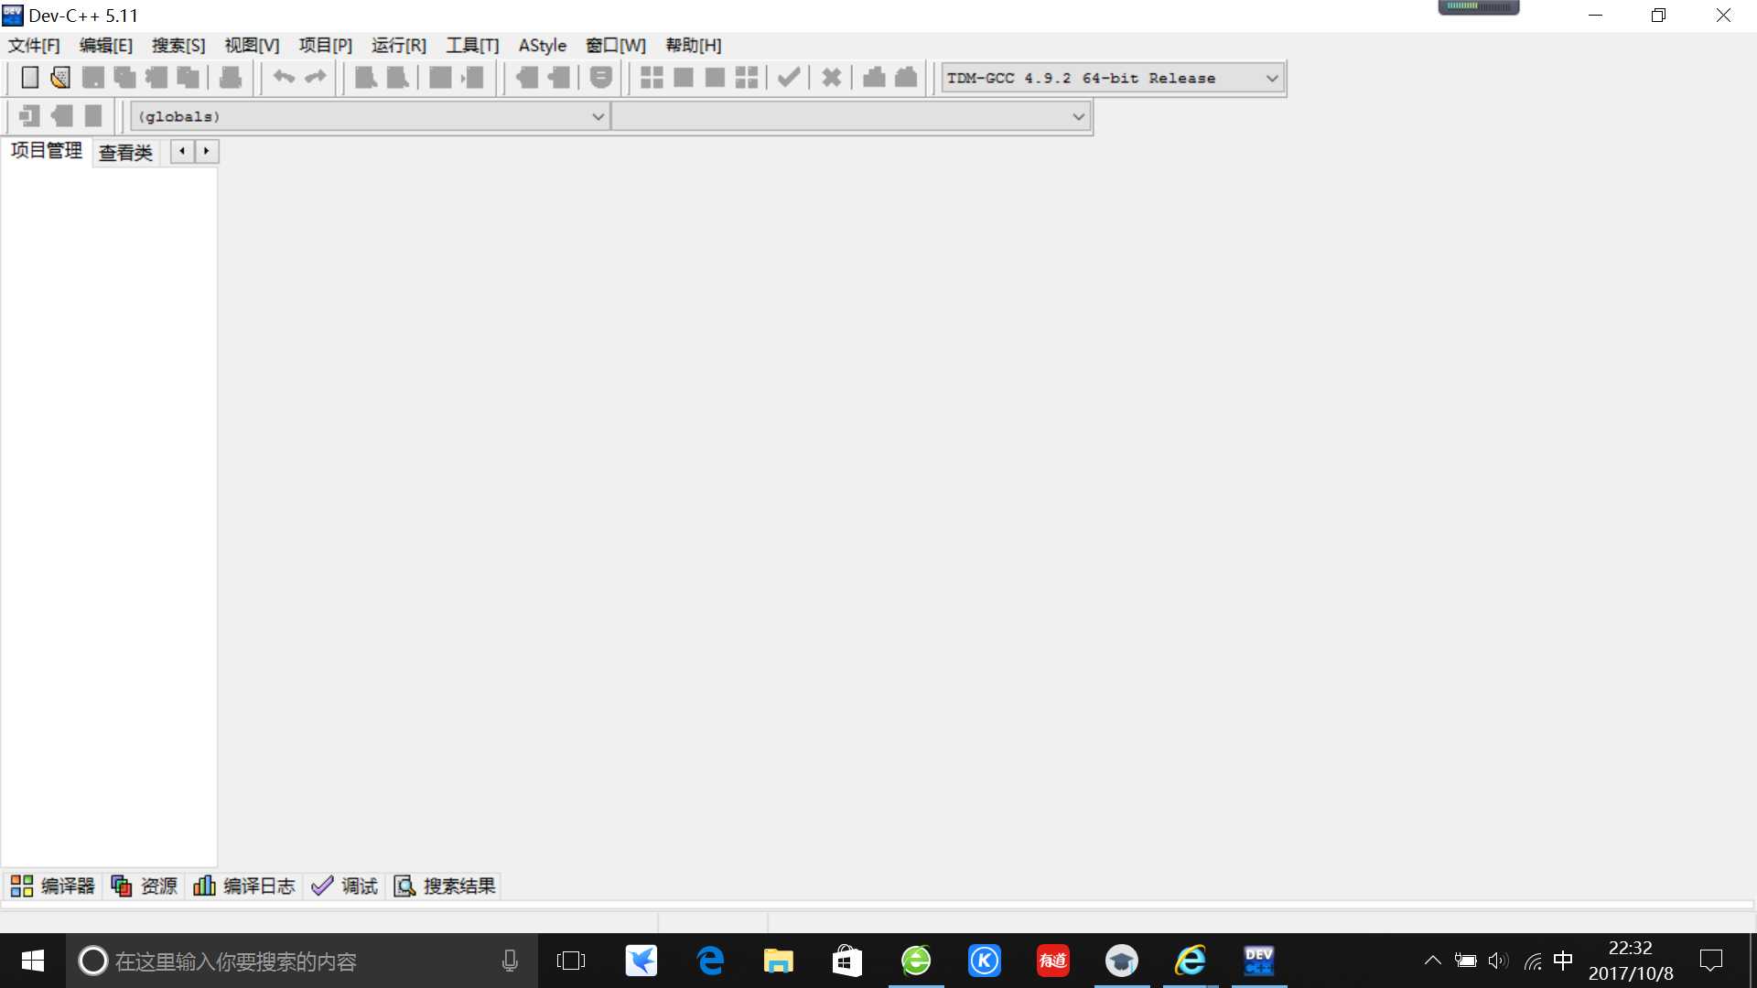Open Microsoft Edge from the taskbar
The width and height of the screenshot is (1757, 988).
[710, 961]
